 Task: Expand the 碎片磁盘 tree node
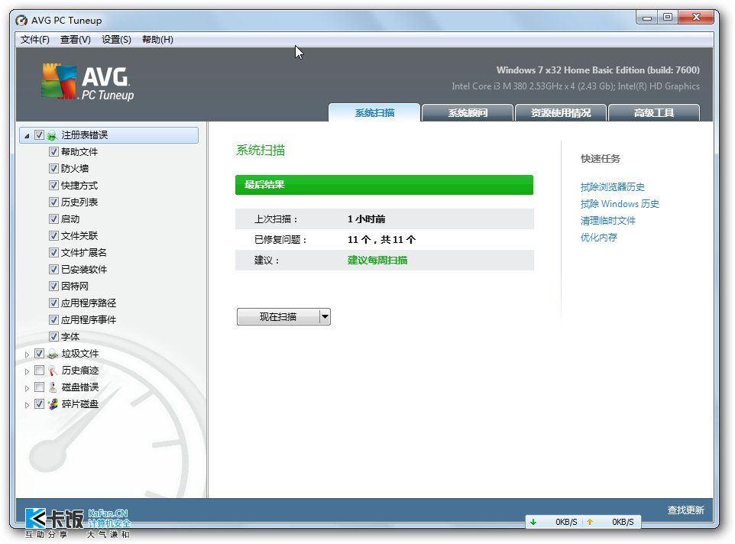[27, 404]
